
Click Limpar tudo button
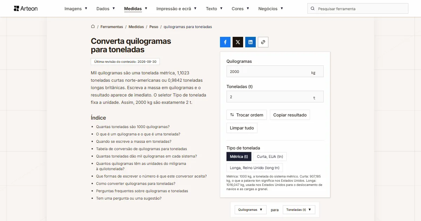pos(242,128)
